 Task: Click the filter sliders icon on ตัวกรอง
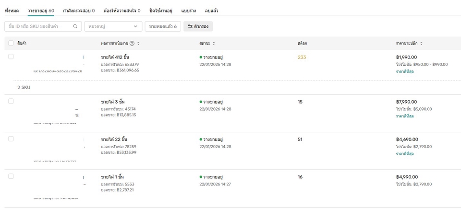190,26
